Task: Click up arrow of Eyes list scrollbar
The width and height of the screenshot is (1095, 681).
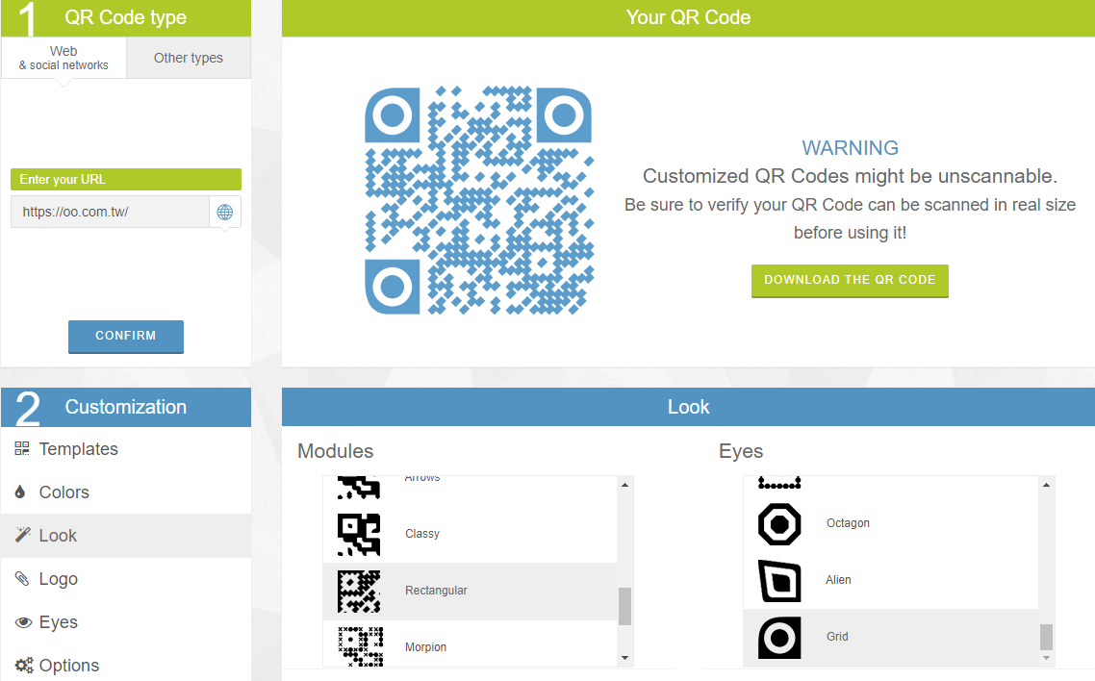Action: coord(1046,484)
